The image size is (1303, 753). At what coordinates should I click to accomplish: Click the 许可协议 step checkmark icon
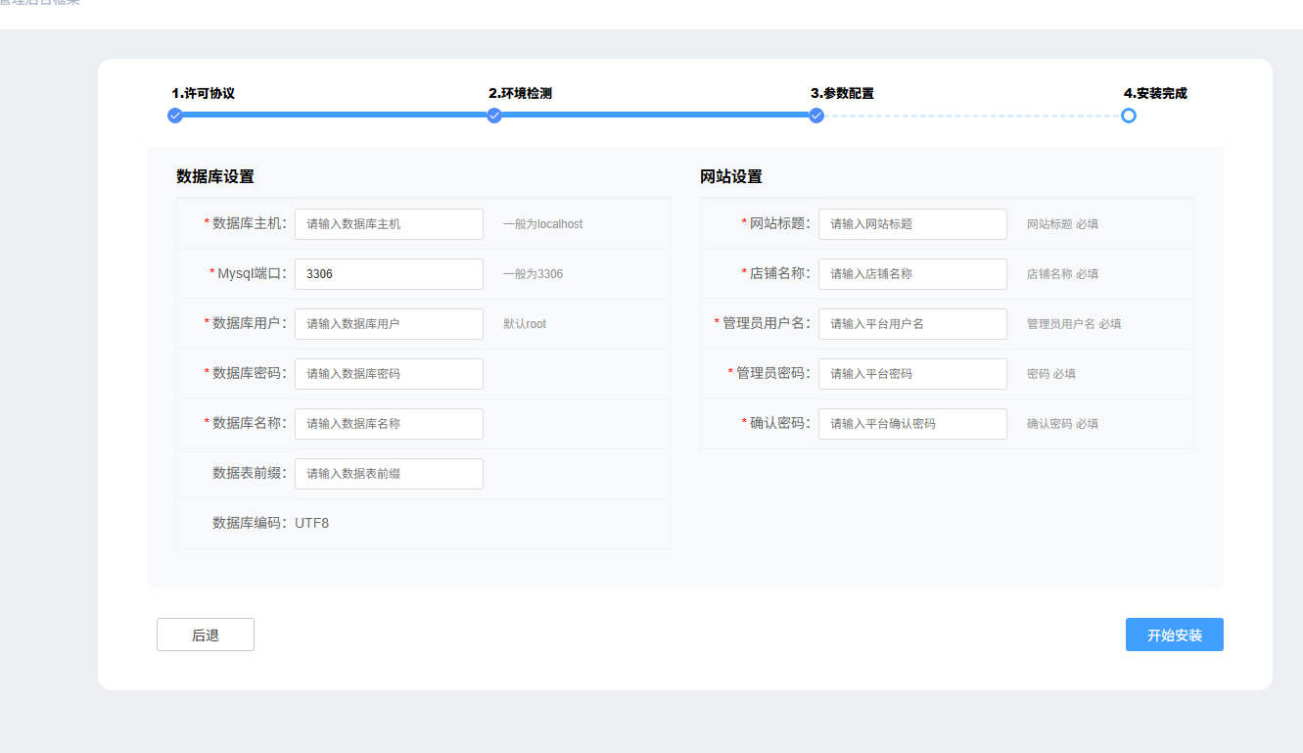click(175, 116)
